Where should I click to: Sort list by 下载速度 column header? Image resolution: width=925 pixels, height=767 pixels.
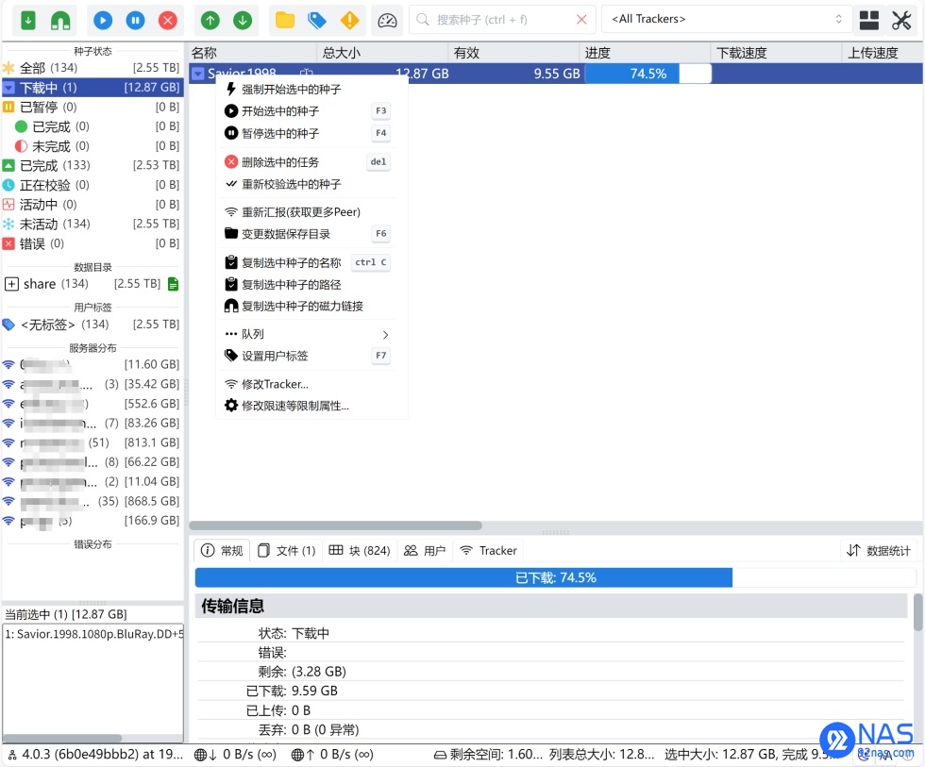[776, 53]
